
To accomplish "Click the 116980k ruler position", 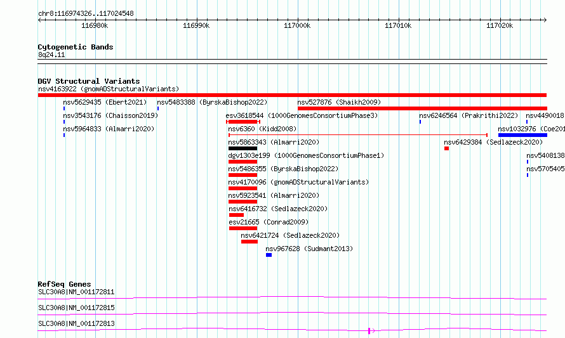I will coord(95,25).
